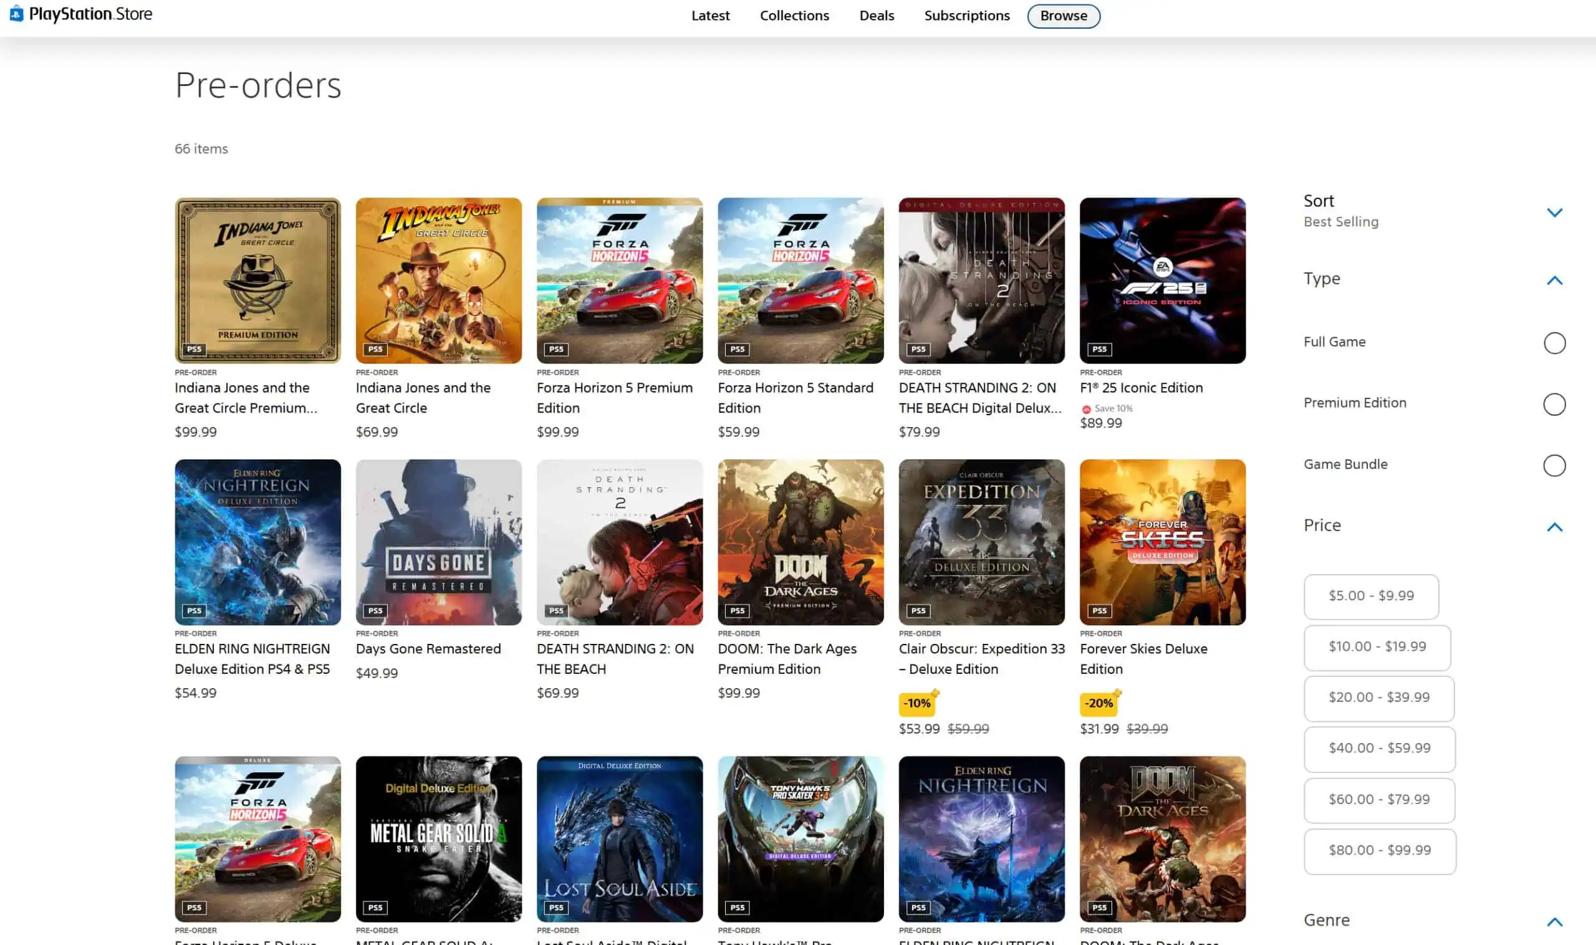The width and height of the screenshot is (1596, 945).
Task: Go to the Subscriptions tab
Action: point(966,16)
